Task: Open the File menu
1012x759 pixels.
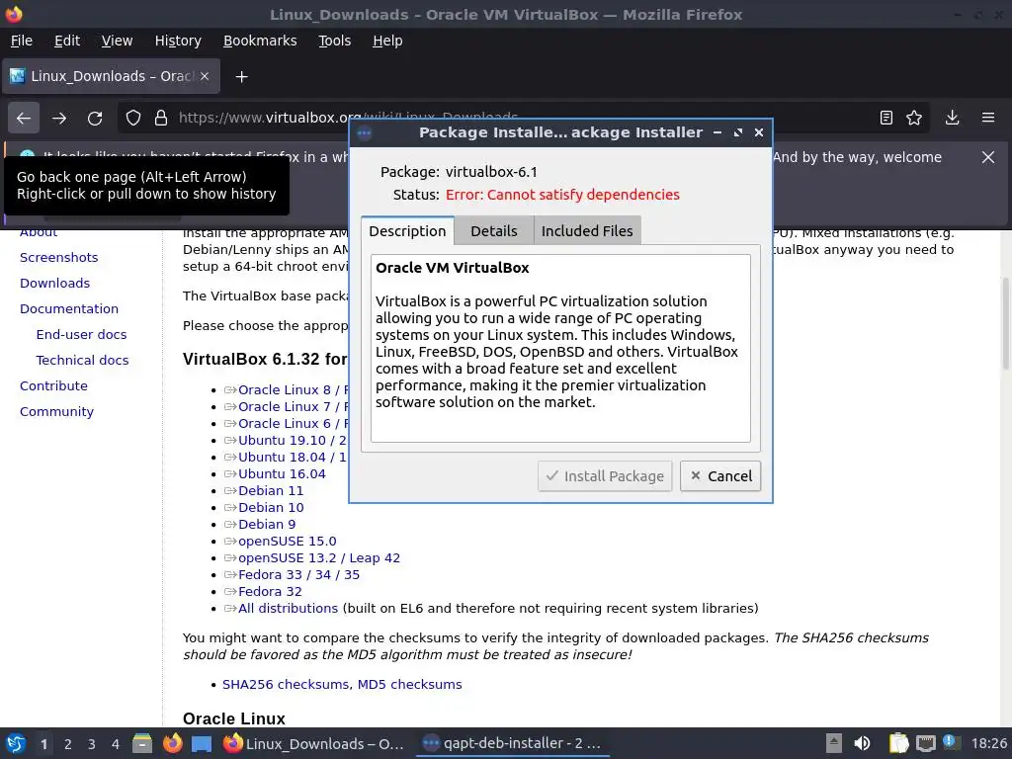Action: [22, 41]
